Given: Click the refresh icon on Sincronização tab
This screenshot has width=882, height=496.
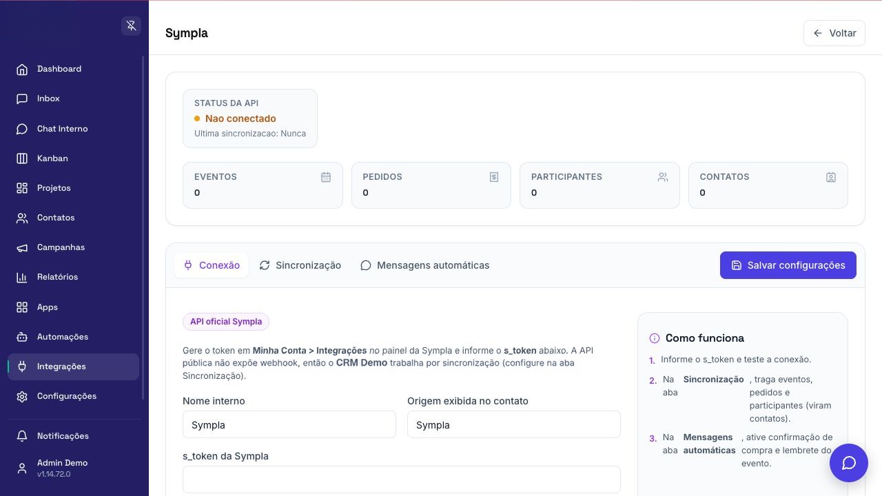Looking at the screenshot, I should (x=265, y=265).
